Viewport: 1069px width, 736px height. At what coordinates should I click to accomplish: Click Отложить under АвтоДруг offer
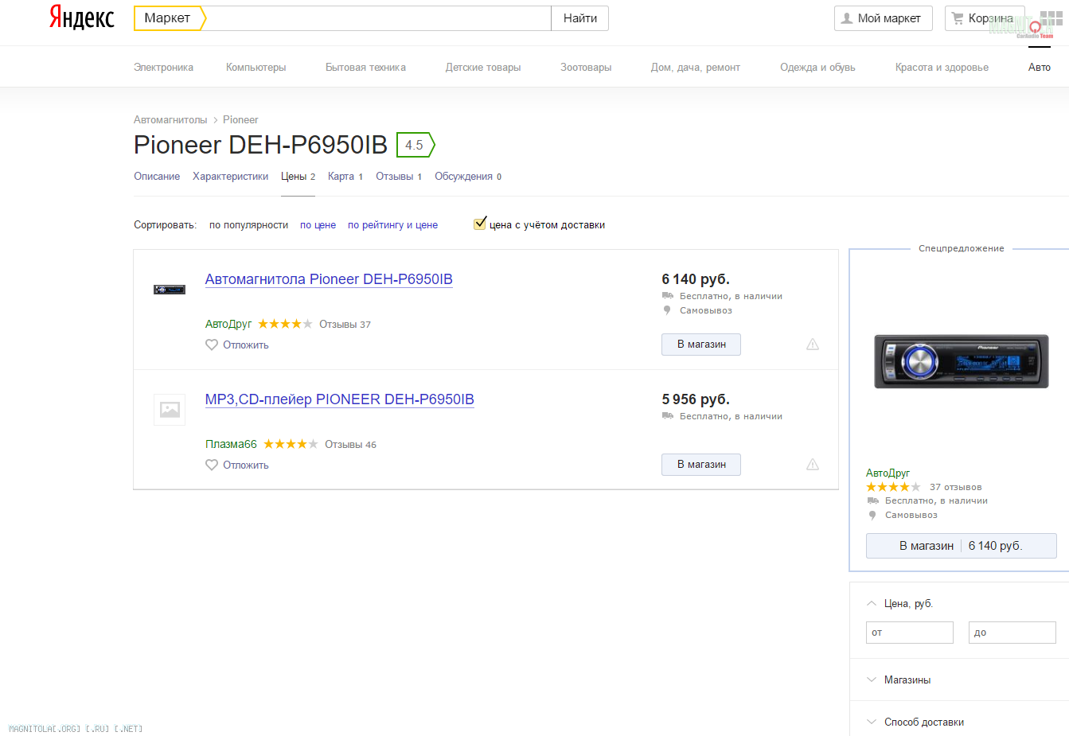click(x=246, y=345)
